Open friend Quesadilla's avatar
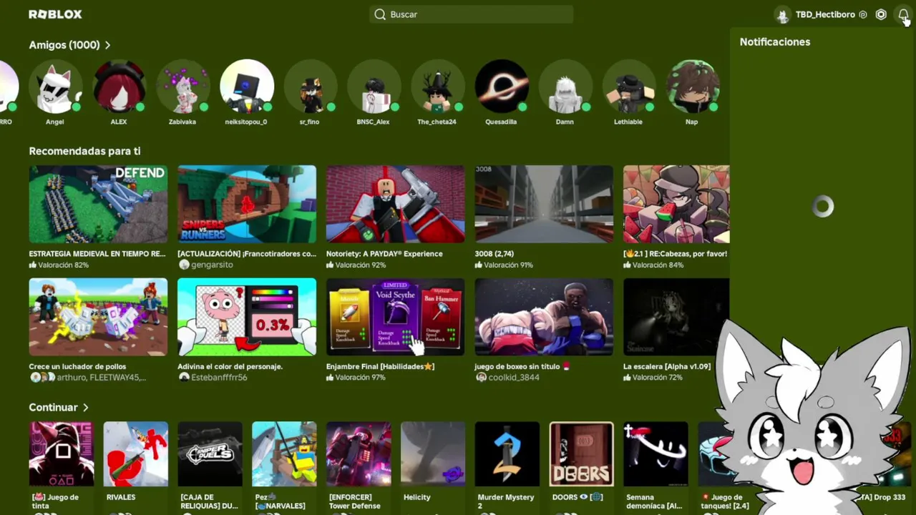916x515 pixels. point(501,87)
